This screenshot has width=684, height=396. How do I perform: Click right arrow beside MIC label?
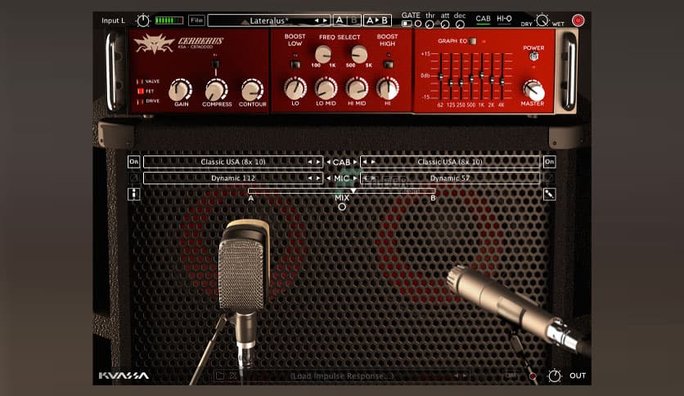(x=354, y=178)
